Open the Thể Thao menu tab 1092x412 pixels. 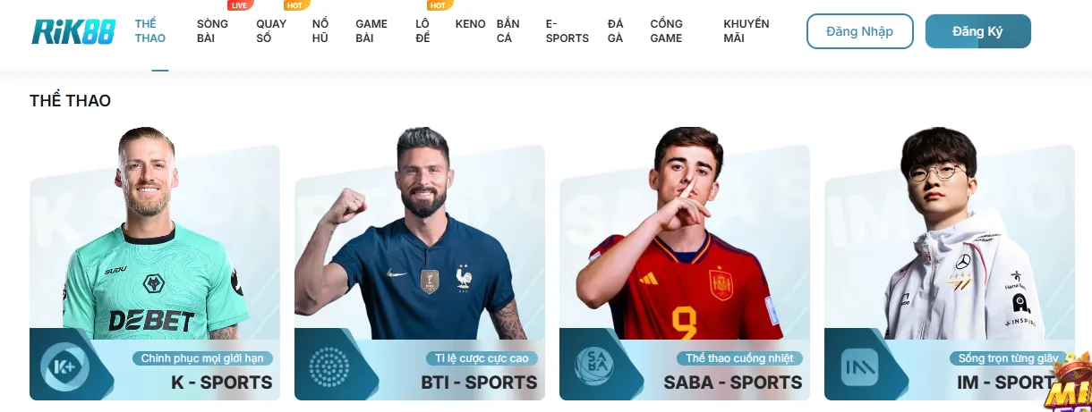pos(150,31)
